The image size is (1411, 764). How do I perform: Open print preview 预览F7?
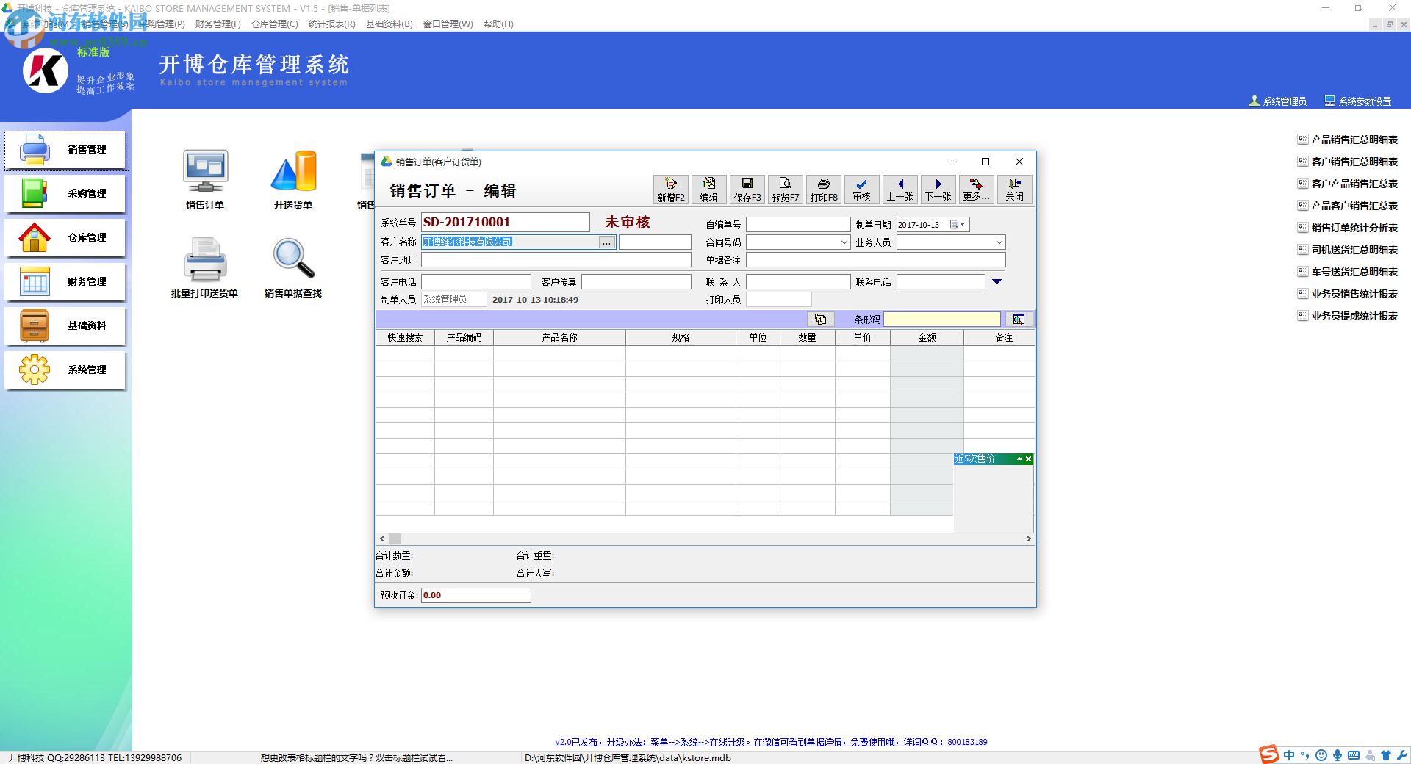click(x=786, y=190)
